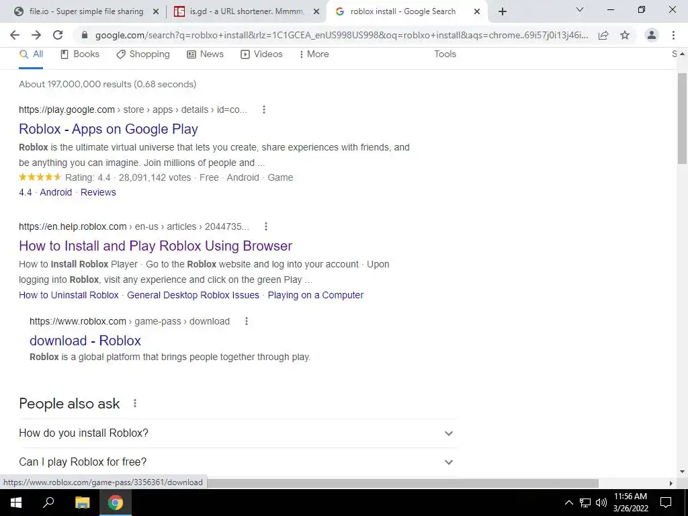Switch to Videos search results
Screen dimensions: 688x516
(261, 54)
